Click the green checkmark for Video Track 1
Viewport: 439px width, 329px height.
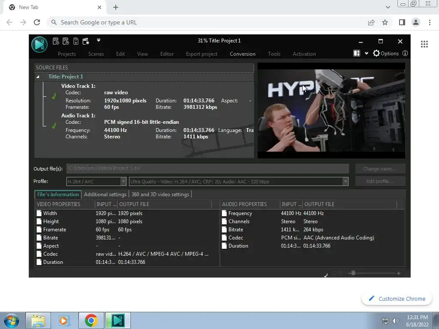click(54, 96)
